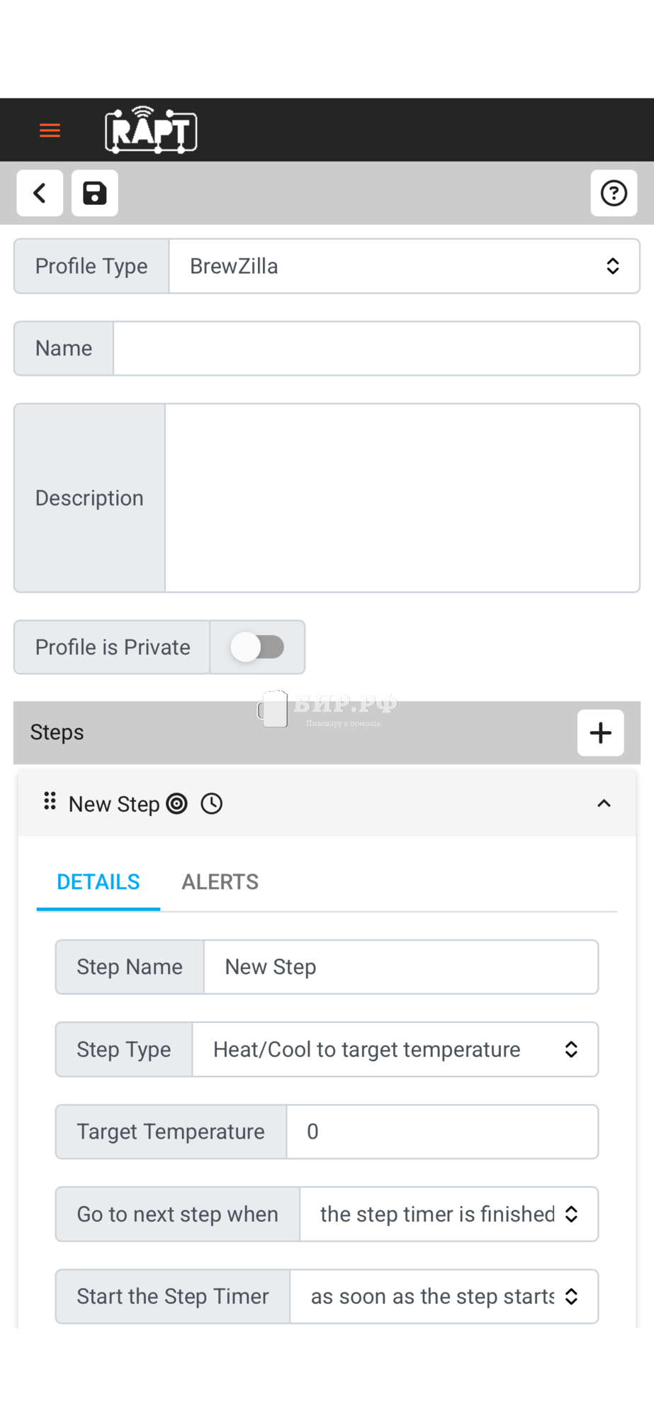Open the Go to next step when dropdown
This screenshot has width=654, height=1418.
(449, 1215)
